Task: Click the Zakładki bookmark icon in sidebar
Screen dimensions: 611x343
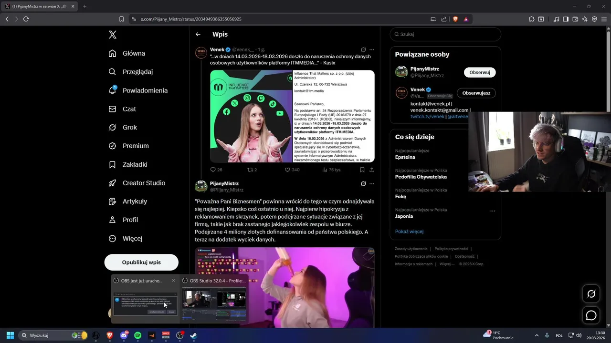Action: click(112, 164)
